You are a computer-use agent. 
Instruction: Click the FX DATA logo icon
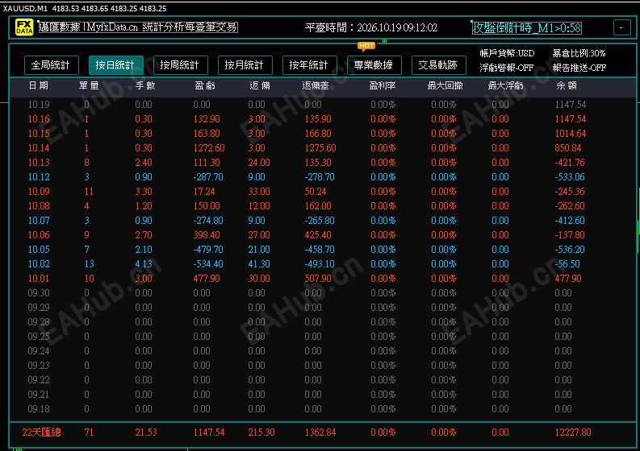(24, 27)
